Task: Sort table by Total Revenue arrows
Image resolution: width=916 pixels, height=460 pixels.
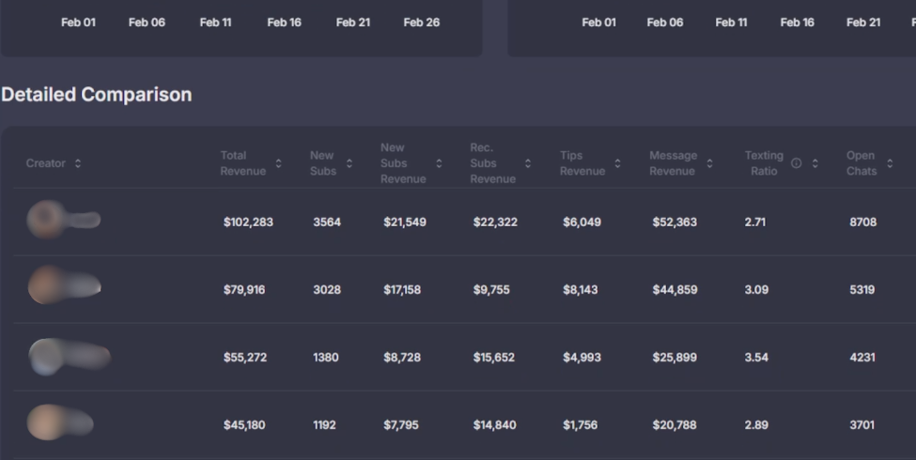Action: [x=278, y=163]
